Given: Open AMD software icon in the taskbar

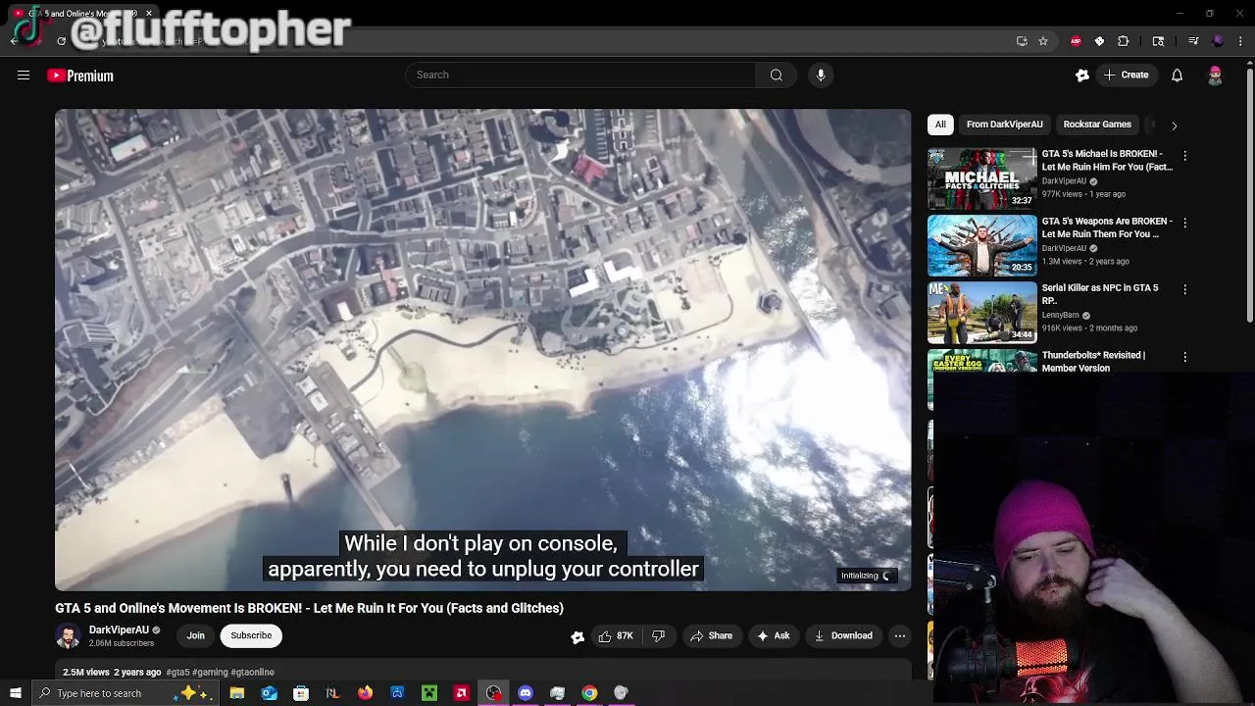Looking at the screenshot, I should [461, 693].
